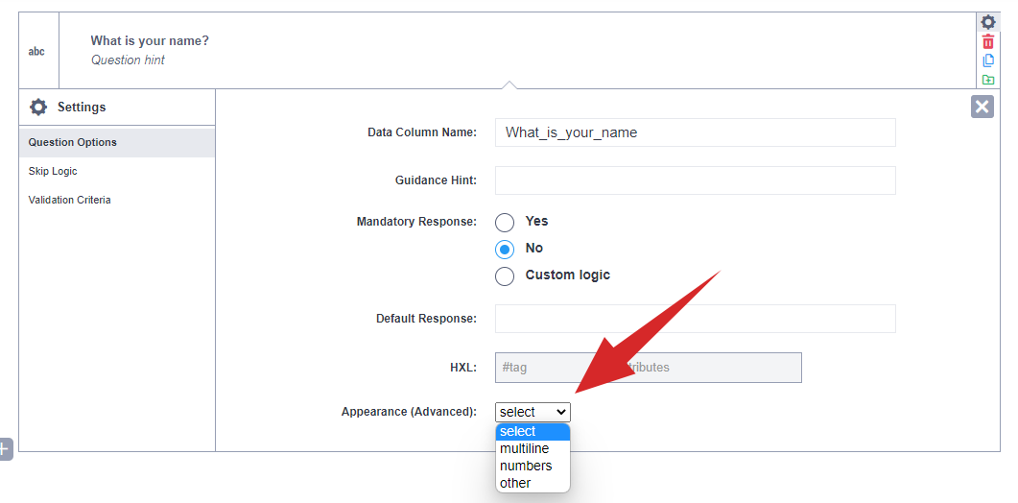Image resolution: width=1018 pixels, height=503 pixels.
Task: Add question to library green folder icon
Action: 988,80
